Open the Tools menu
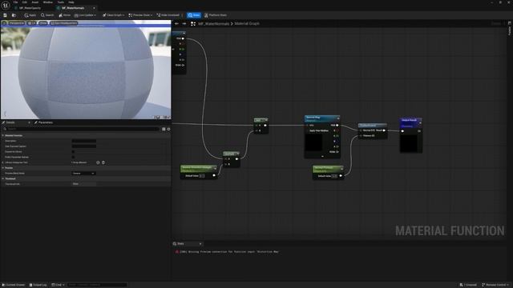The width and height of the screenshot is (513, 288). [61, 2]
